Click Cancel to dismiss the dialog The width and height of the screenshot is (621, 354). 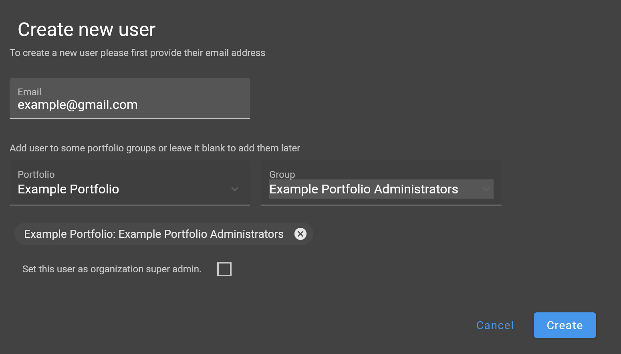point(495,325)
